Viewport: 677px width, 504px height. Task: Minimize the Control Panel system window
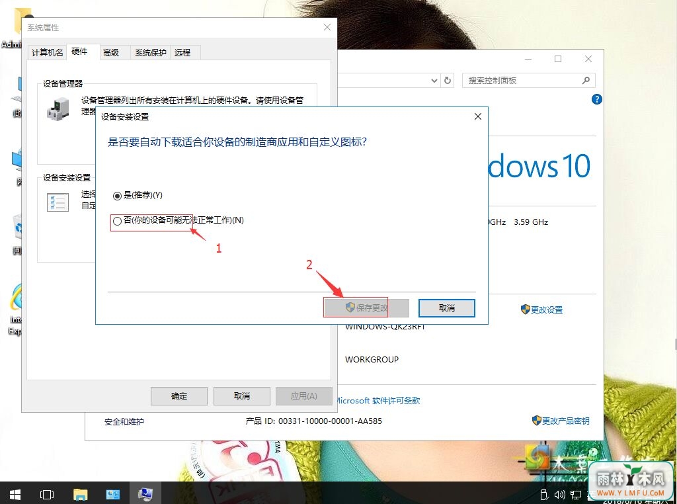pos(528,59)
